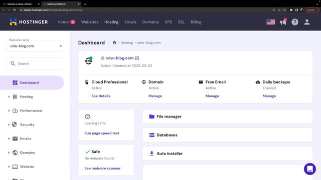The height and width of the screenshot is (180, 321).
Task: Click the Daily backups cloud icon
Action: [258, 82]
